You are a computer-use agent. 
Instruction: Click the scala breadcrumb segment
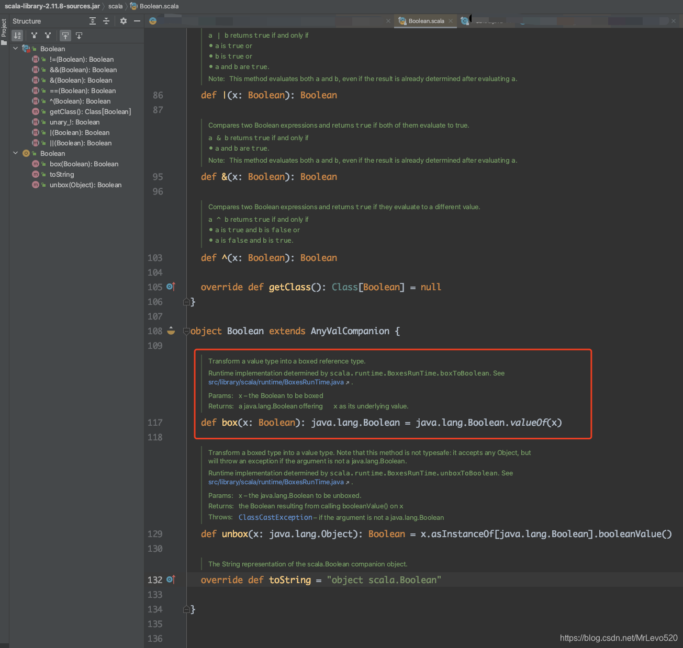point(115,6)
